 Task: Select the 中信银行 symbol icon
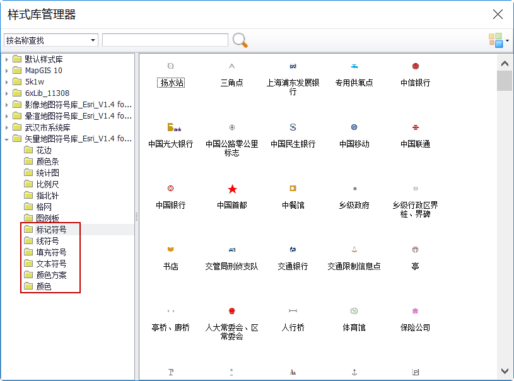tap(416, 66)
